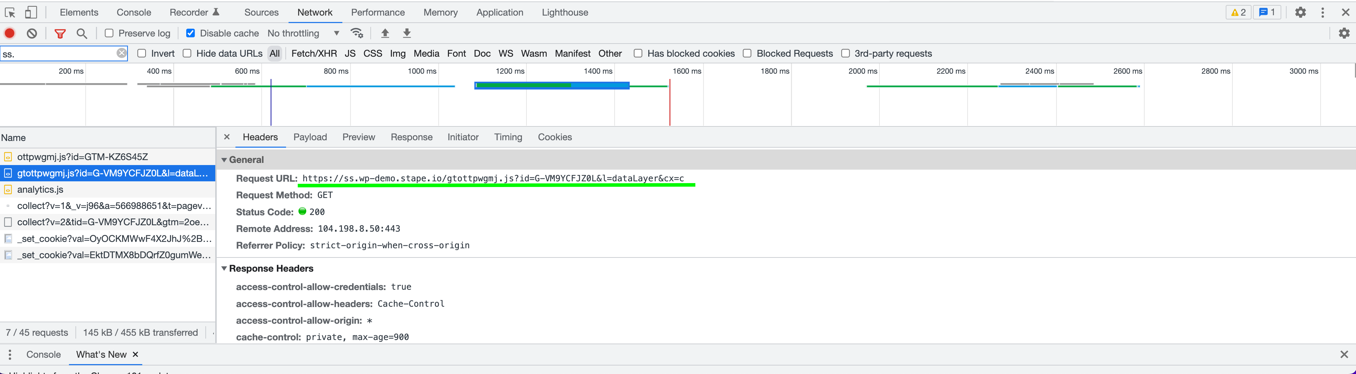This screenshot has width=1356, height=374.
Task: Click the Name column header
Action: pyautogui.click(x=107, y=137)
